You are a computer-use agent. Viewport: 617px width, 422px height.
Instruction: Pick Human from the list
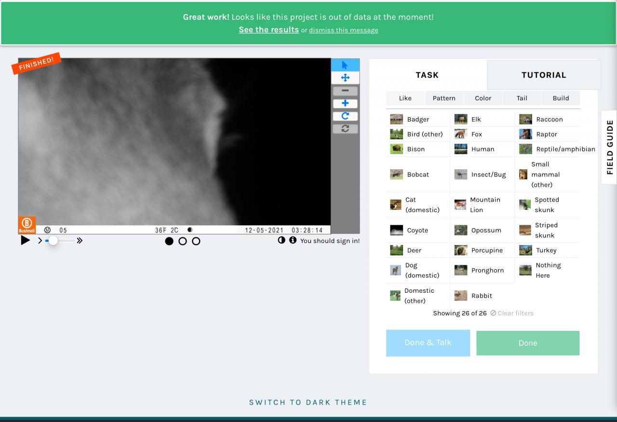[483, 149]
